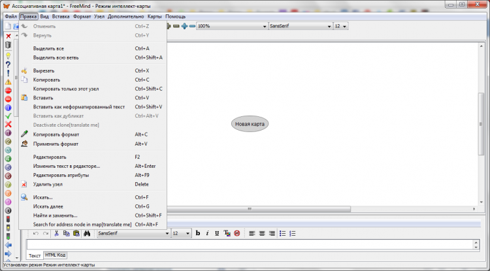
Task: Add the priority 8 orange number icon
Action: (8, 193)
